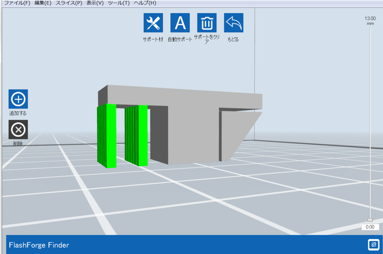383x254 pixels.
Task: Click the 0.00 height value field
Action: [x=370, y=227]
